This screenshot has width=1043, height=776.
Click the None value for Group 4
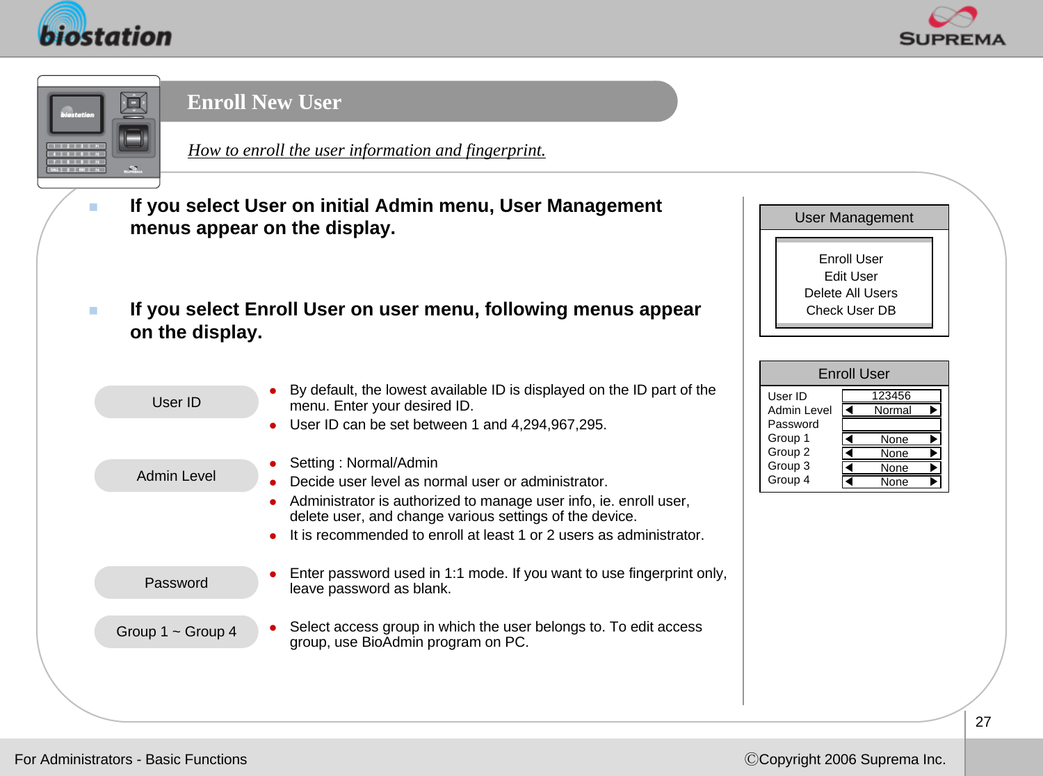894,481
